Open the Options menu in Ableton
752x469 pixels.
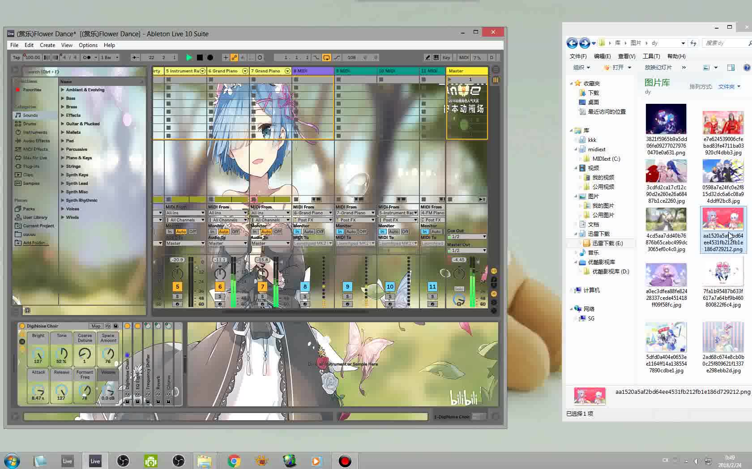coord(88,45)
